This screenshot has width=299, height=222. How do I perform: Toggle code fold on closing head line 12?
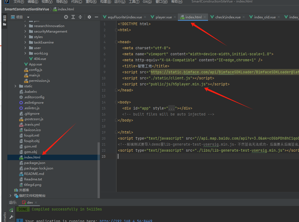[x=116, y=90]
